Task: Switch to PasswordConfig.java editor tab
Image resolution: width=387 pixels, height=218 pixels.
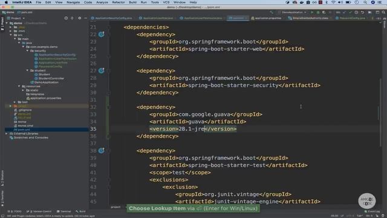Action: coord(352,18)
